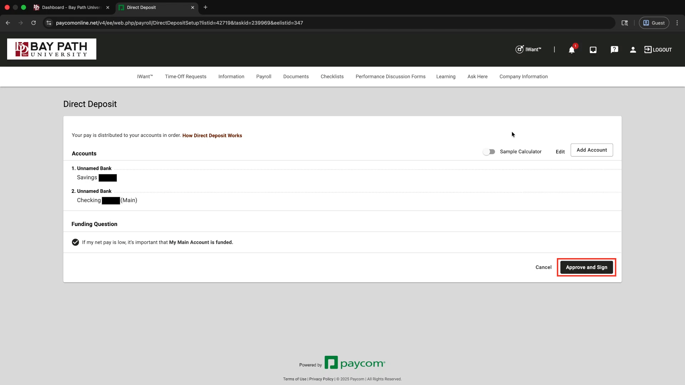Open the Information menu
The width and height of the screenshot is (685, 385).
pyautogui.click(x=231, y=77)
